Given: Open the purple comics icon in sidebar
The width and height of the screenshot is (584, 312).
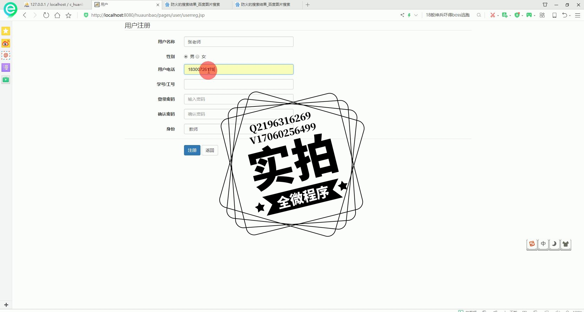Looking at the screenshot, I should tap(6, 68).
